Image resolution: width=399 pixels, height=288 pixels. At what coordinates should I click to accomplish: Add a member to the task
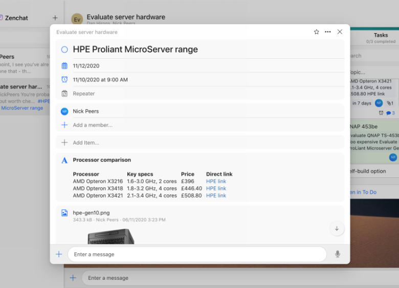(92, 125)
